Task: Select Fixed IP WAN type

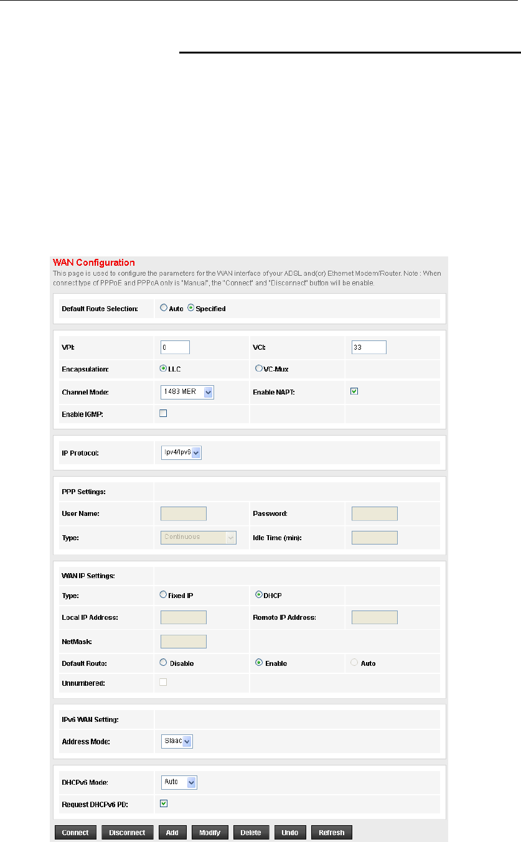Action: [x=164, y=594]
